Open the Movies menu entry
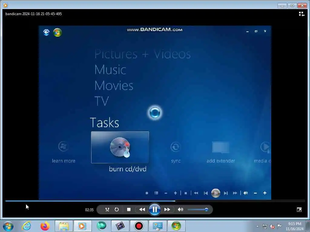The height and width of the screenshot is (232, 310). [114, 85]
